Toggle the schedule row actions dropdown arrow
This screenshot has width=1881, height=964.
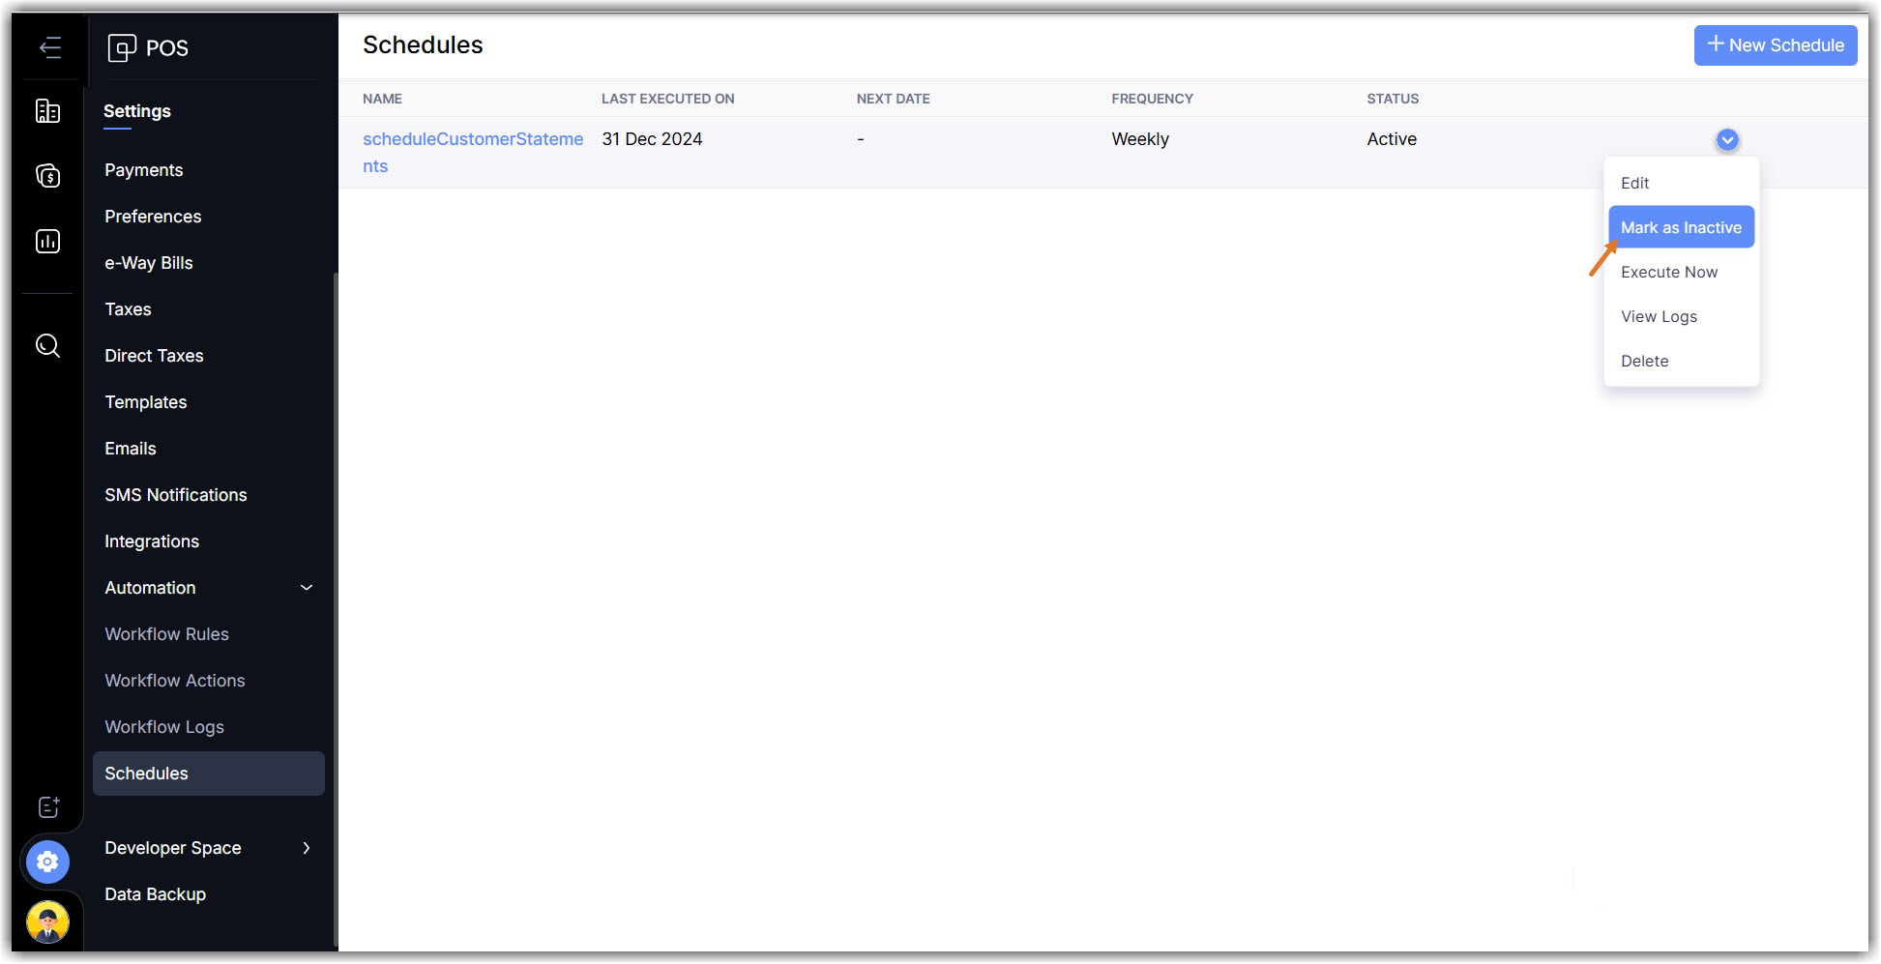(x=1727, y=140)
